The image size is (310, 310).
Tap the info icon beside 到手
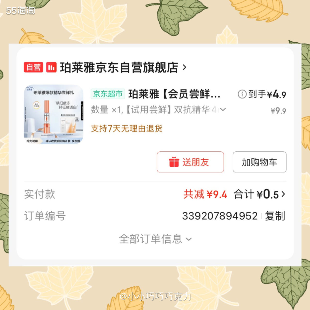tap(242, 94)
